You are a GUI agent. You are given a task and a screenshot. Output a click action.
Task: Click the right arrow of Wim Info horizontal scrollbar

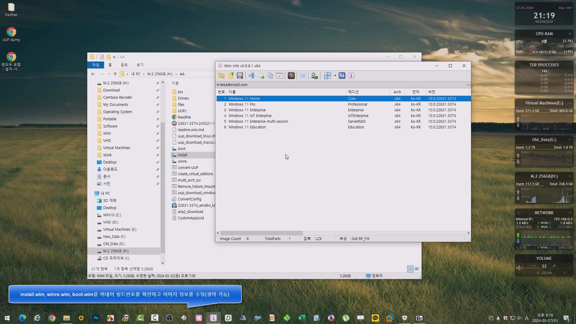click(x=468, y=233)
